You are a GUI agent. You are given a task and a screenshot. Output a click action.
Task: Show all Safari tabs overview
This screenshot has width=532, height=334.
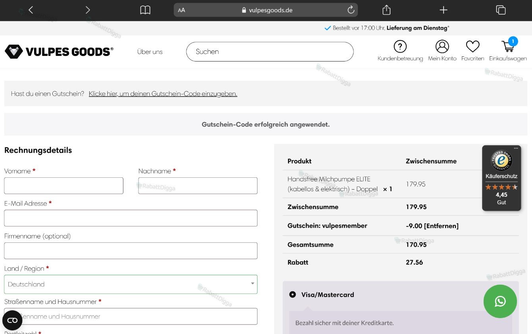(x=501, y=10)
